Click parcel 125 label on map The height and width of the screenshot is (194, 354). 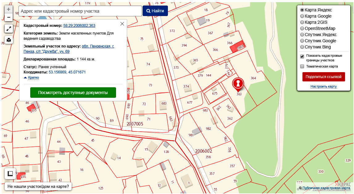[101, 188]
